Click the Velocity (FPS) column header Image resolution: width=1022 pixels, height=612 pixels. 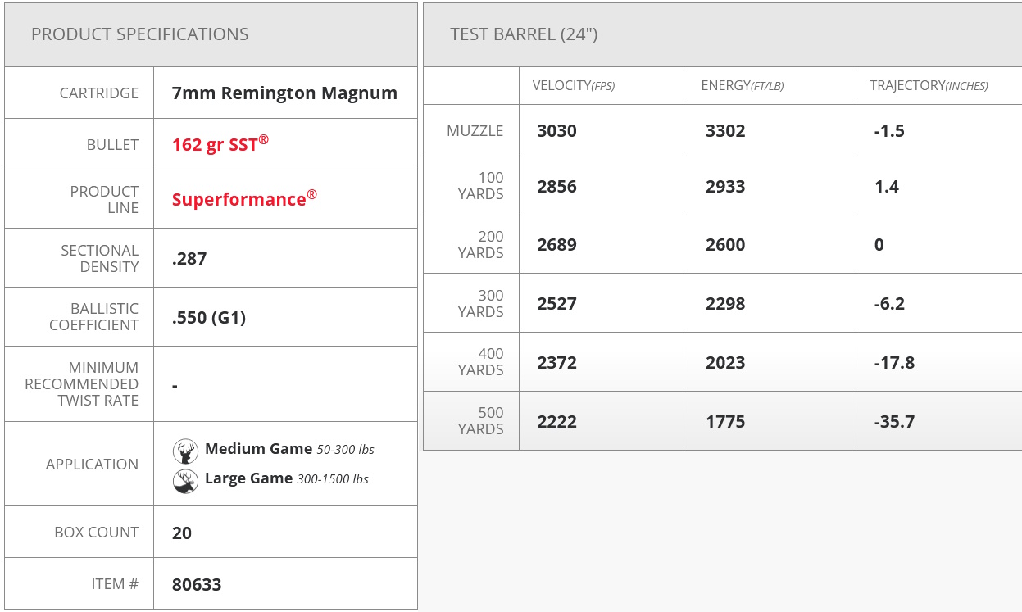click(x=574, y=85)
